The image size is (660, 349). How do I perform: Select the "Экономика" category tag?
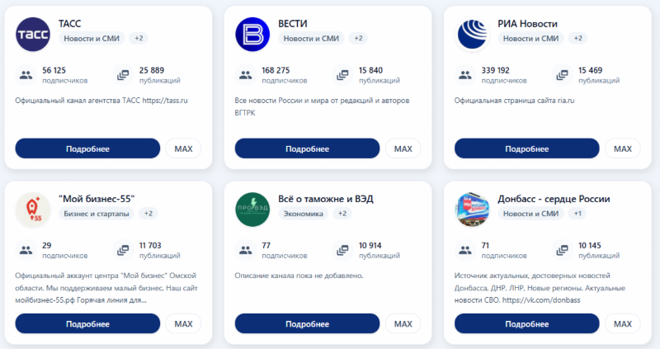(303, 213)
